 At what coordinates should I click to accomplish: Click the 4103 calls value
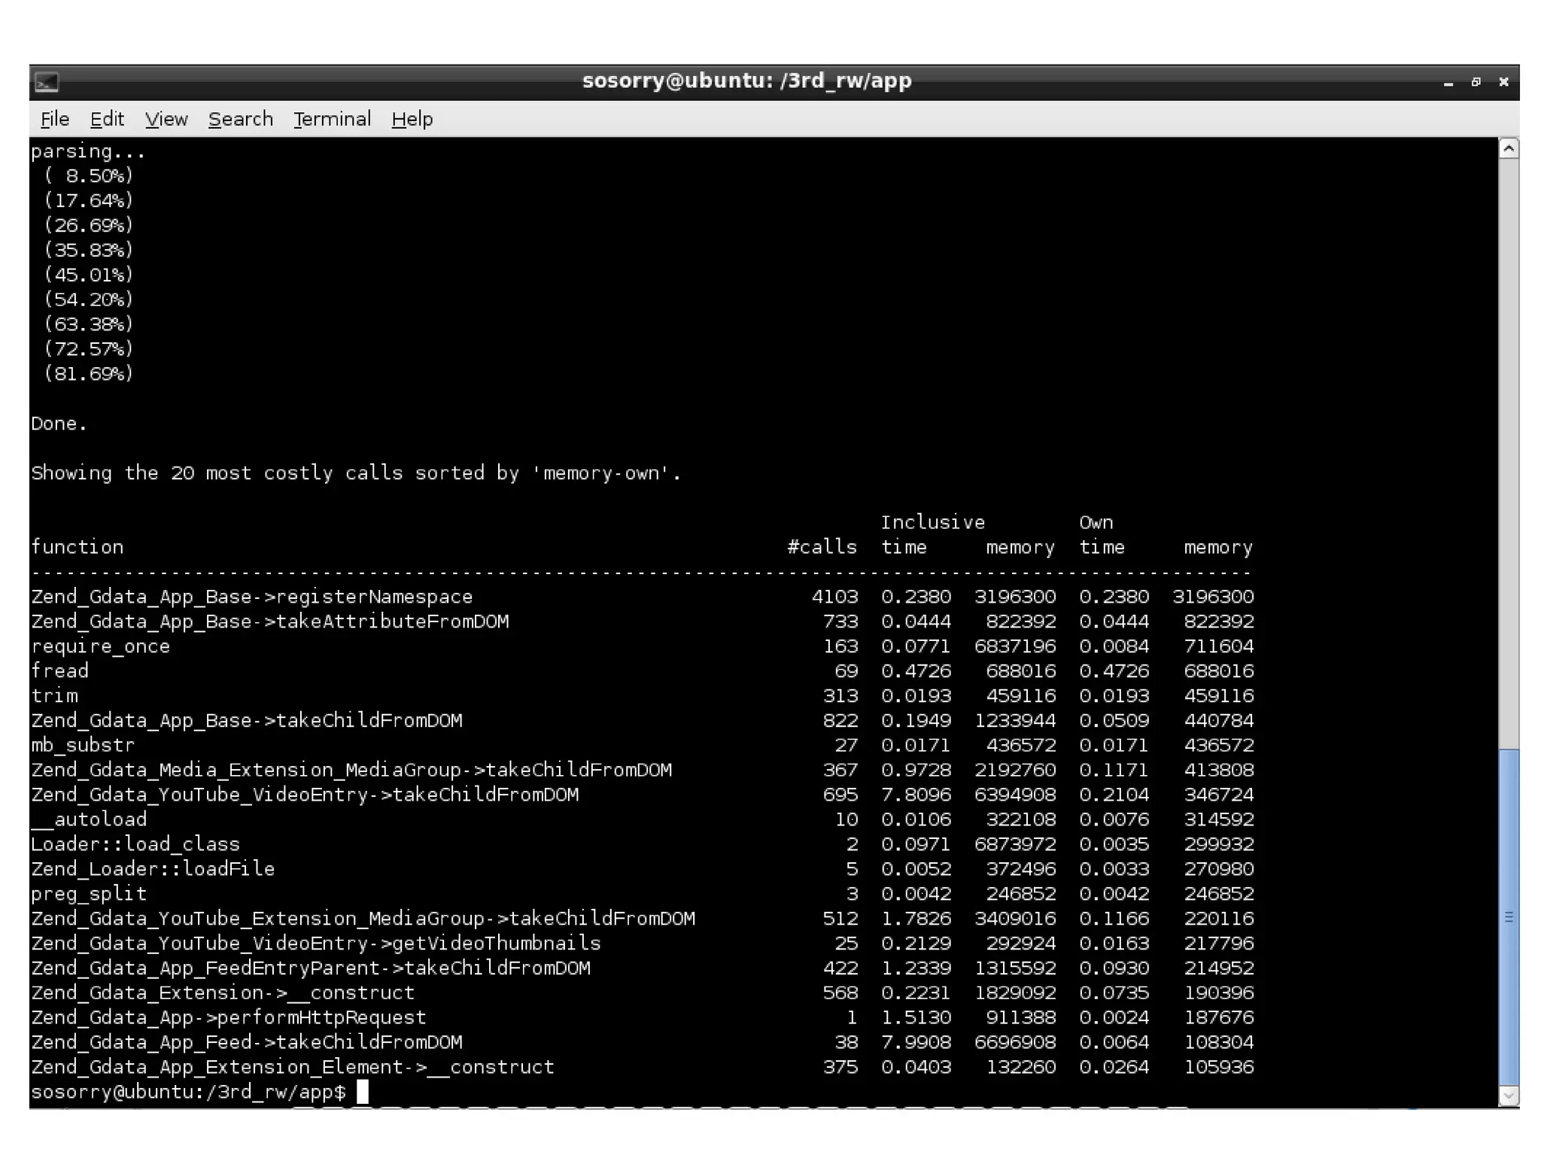pos(834,597)
